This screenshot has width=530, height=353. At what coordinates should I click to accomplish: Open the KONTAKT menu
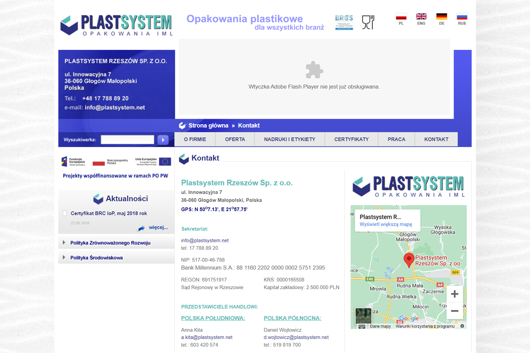(436, 139)
